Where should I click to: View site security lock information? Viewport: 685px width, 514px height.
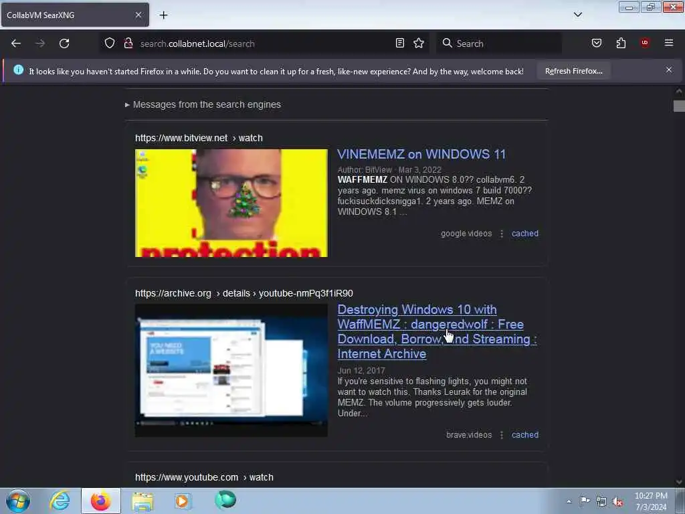(x=128, y=43)
